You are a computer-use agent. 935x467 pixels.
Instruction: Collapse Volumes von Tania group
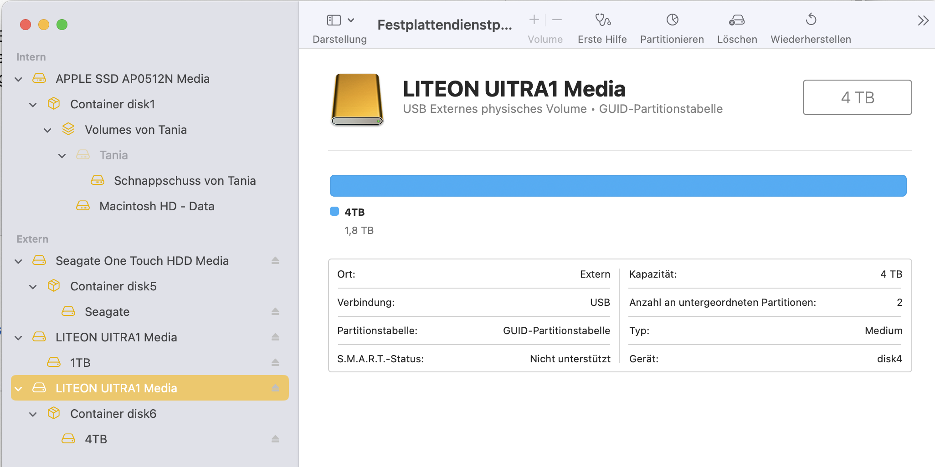(x=47, y=130)
